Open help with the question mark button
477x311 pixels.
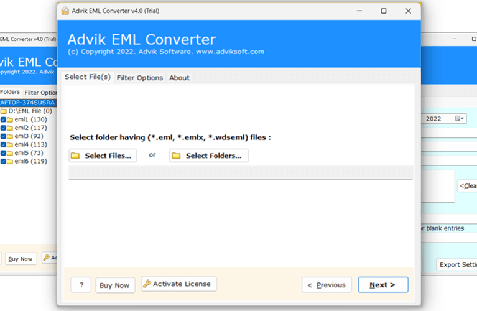80,285
